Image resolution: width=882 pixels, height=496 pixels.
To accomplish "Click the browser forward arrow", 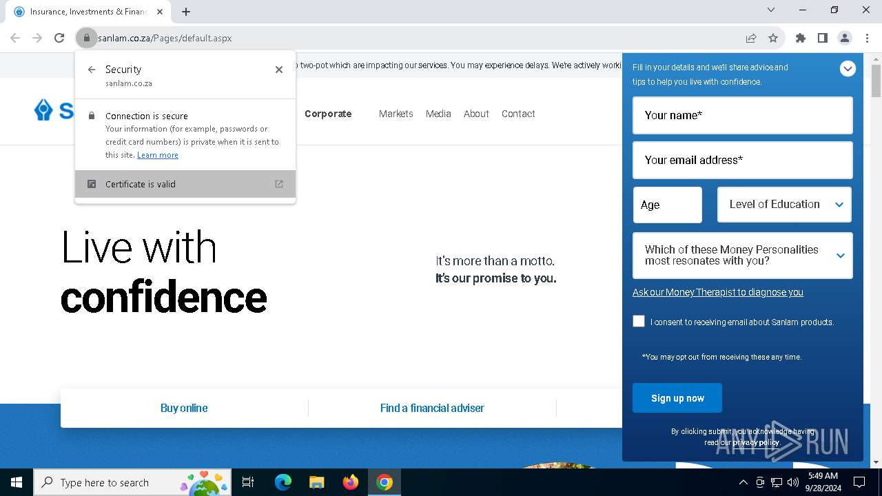I will point(37,38).
